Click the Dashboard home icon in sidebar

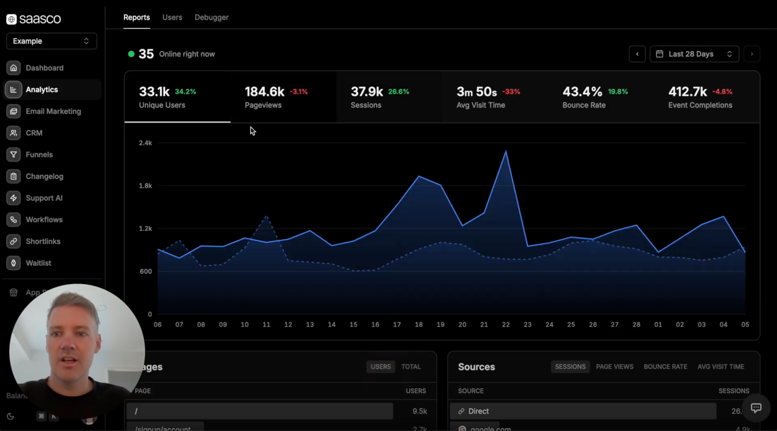14,68
